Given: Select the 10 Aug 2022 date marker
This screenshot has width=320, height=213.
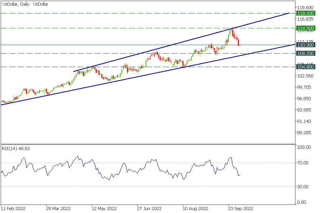Looking at the screenshot, I should 195,208.
